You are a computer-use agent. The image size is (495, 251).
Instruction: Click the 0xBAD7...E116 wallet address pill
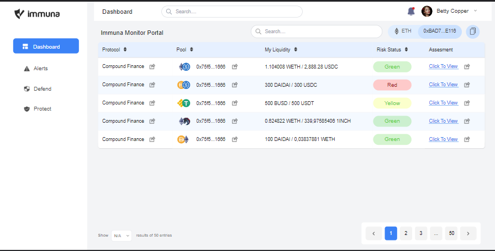click(x=440, y=32)
